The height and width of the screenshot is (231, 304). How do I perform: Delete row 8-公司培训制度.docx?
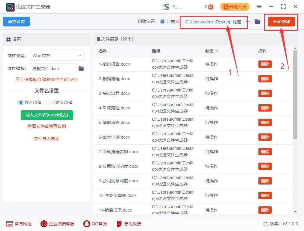tap(265, 166)
